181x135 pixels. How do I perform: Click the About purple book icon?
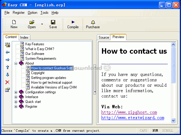tap(21, 63)
